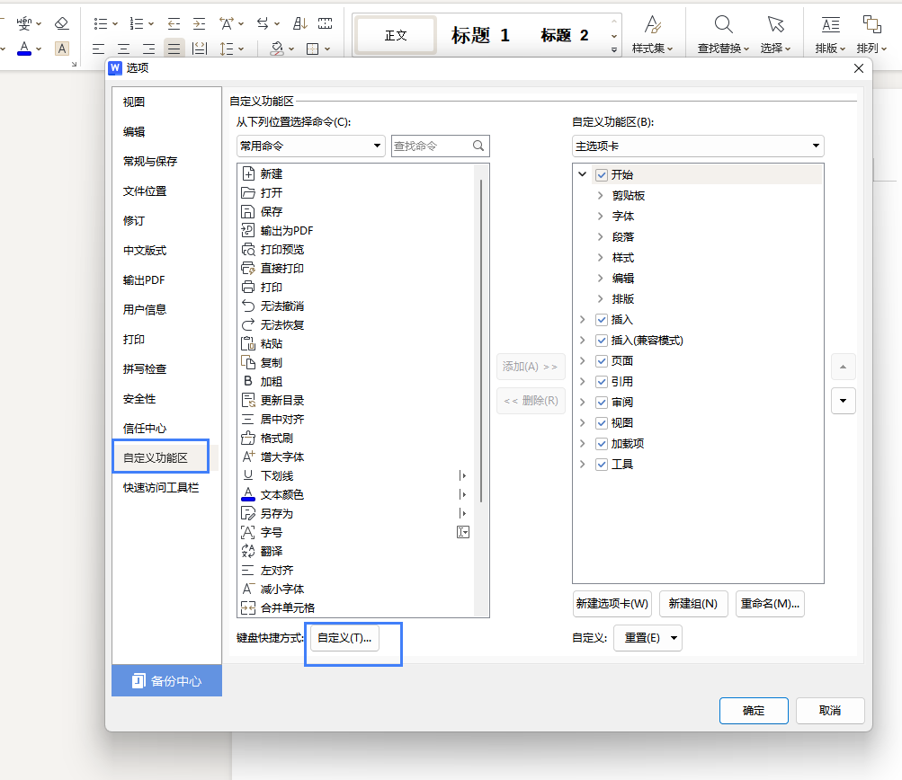This screenshot has height=780, width=902.
Task: Open the 常规与保存 options page
Action: coord(150,162)
